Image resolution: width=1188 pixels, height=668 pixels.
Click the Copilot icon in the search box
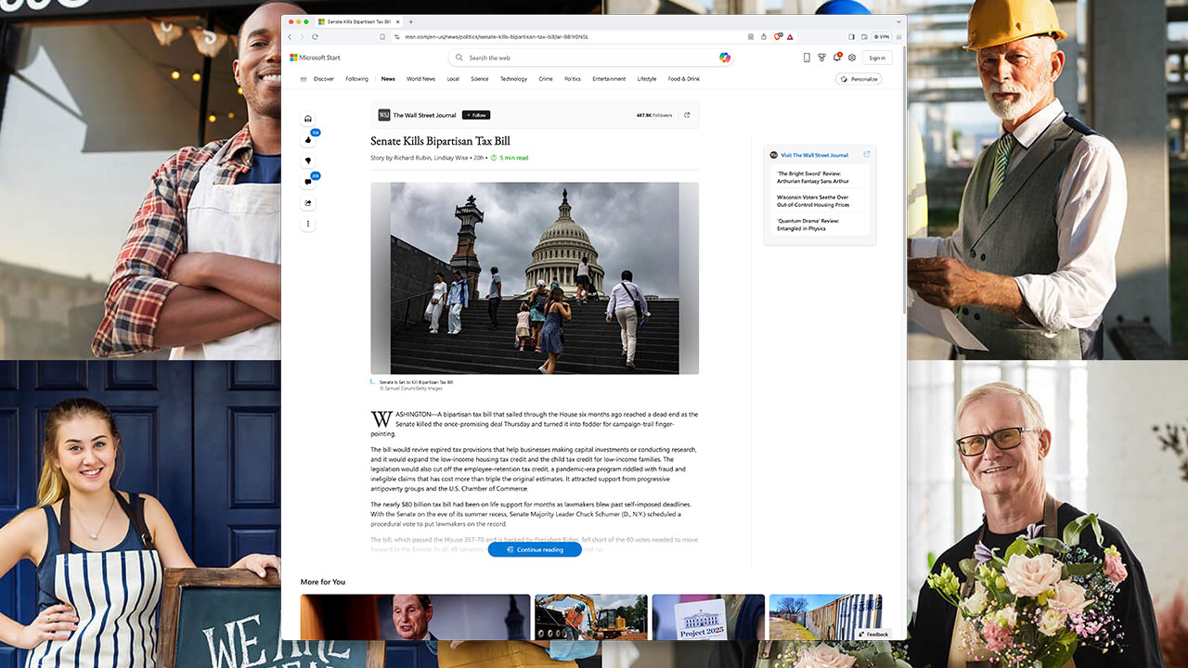point(725,58)
